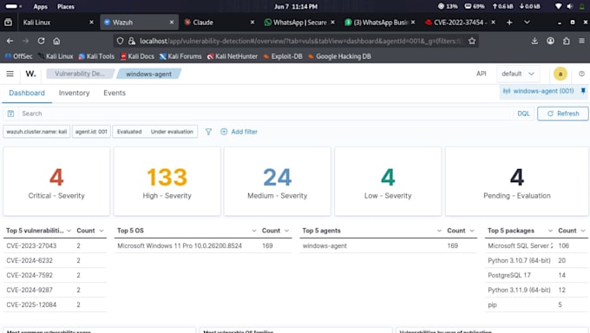Image resolution: width=590 pixels, height=333 pixels.
Task: Click the Wazuh W. logo
Action: click(x=30, y=74)
